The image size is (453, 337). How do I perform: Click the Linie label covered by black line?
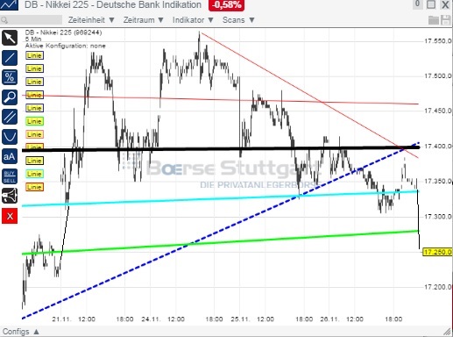pyautogui.click(x=34, y=147)
